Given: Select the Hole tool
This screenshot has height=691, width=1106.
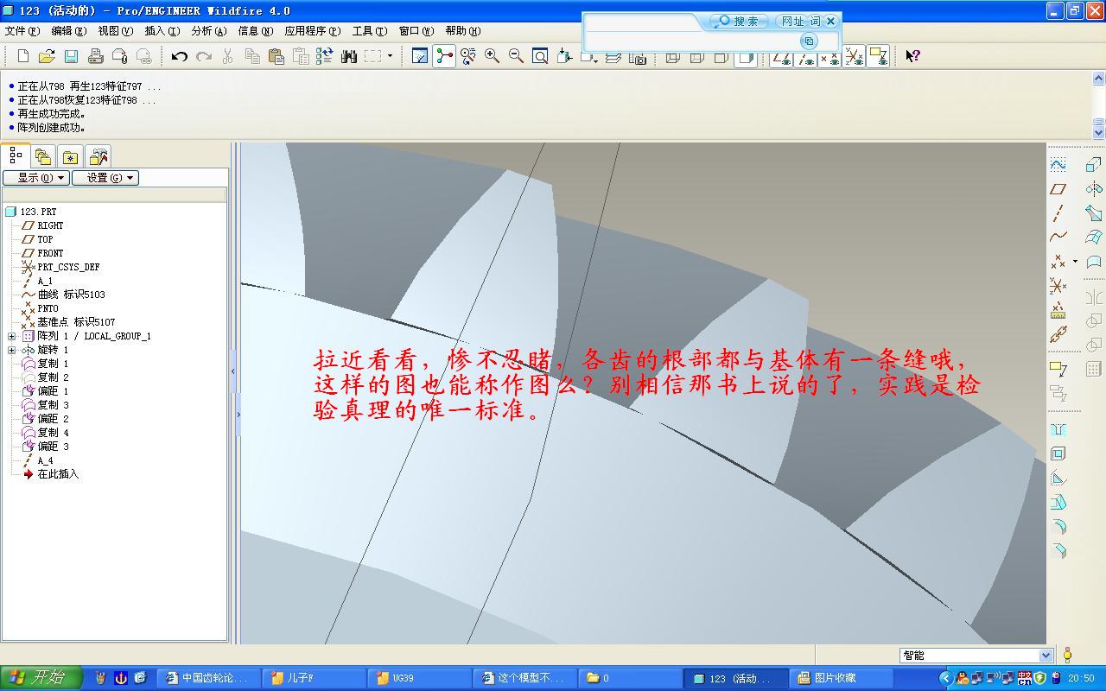Looking at the screenshot, I should coord(1058,429).
